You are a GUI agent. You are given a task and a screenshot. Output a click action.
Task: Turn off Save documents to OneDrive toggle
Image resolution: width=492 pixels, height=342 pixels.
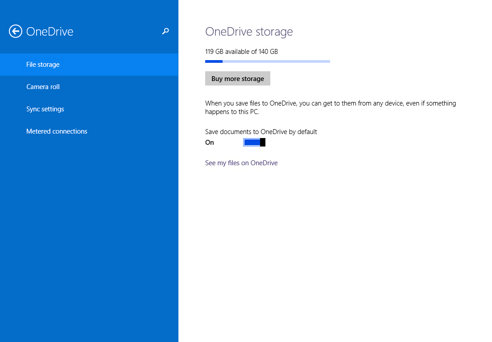(x=254, y=142)
